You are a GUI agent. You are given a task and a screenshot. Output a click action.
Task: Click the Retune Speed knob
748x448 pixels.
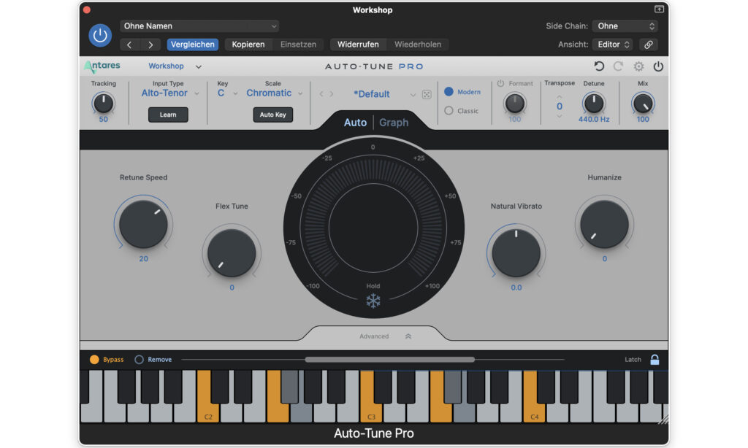pos(143,224)
